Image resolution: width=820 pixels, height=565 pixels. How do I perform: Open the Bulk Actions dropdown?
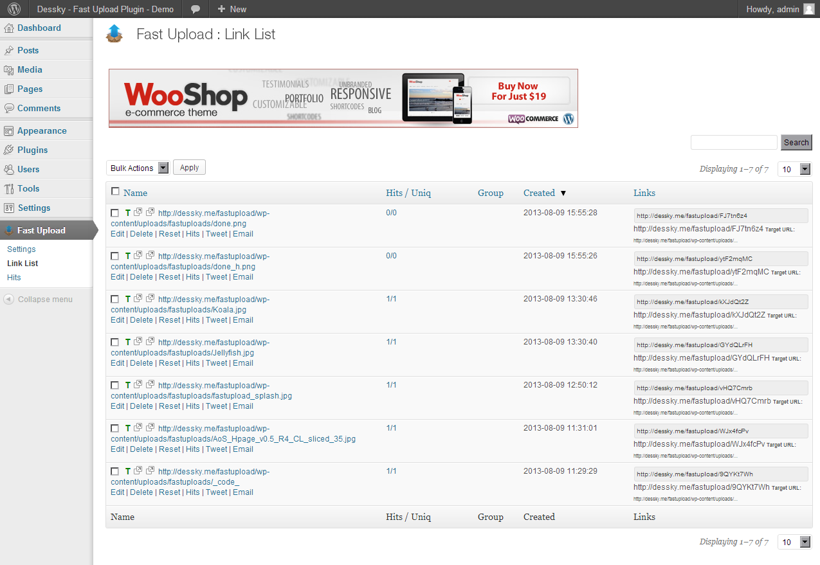[x=138, y=168]
